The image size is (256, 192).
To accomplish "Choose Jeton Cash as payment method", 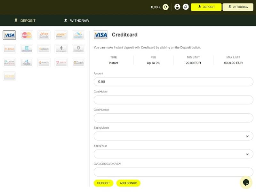I will pyautogui.click(x=44, y=35).
